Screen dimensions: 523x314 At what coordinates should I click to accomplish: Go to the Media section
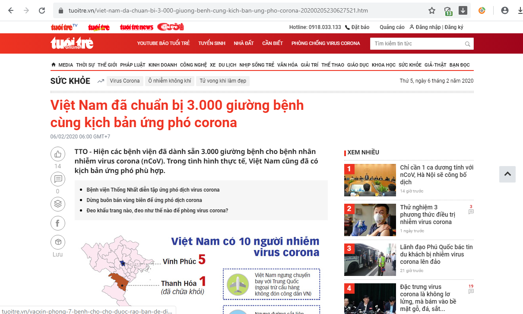tap(66, 65)
